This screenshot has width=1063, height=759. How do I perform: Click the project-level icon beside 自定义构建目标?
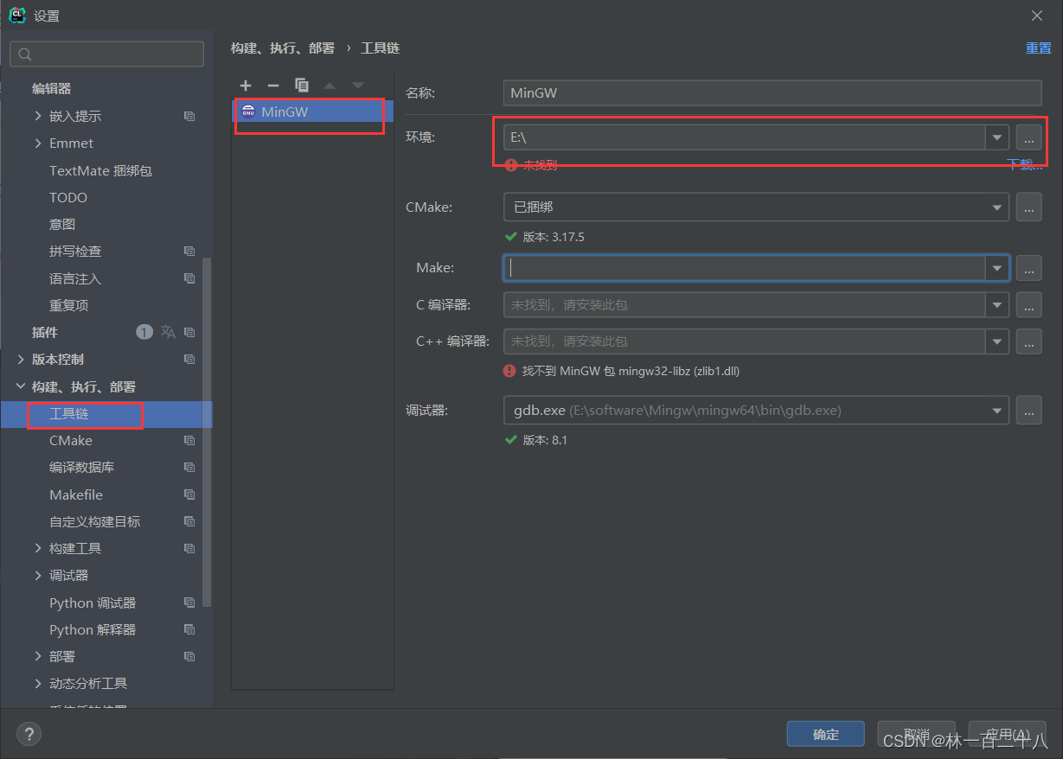click(x=189, y=521)
